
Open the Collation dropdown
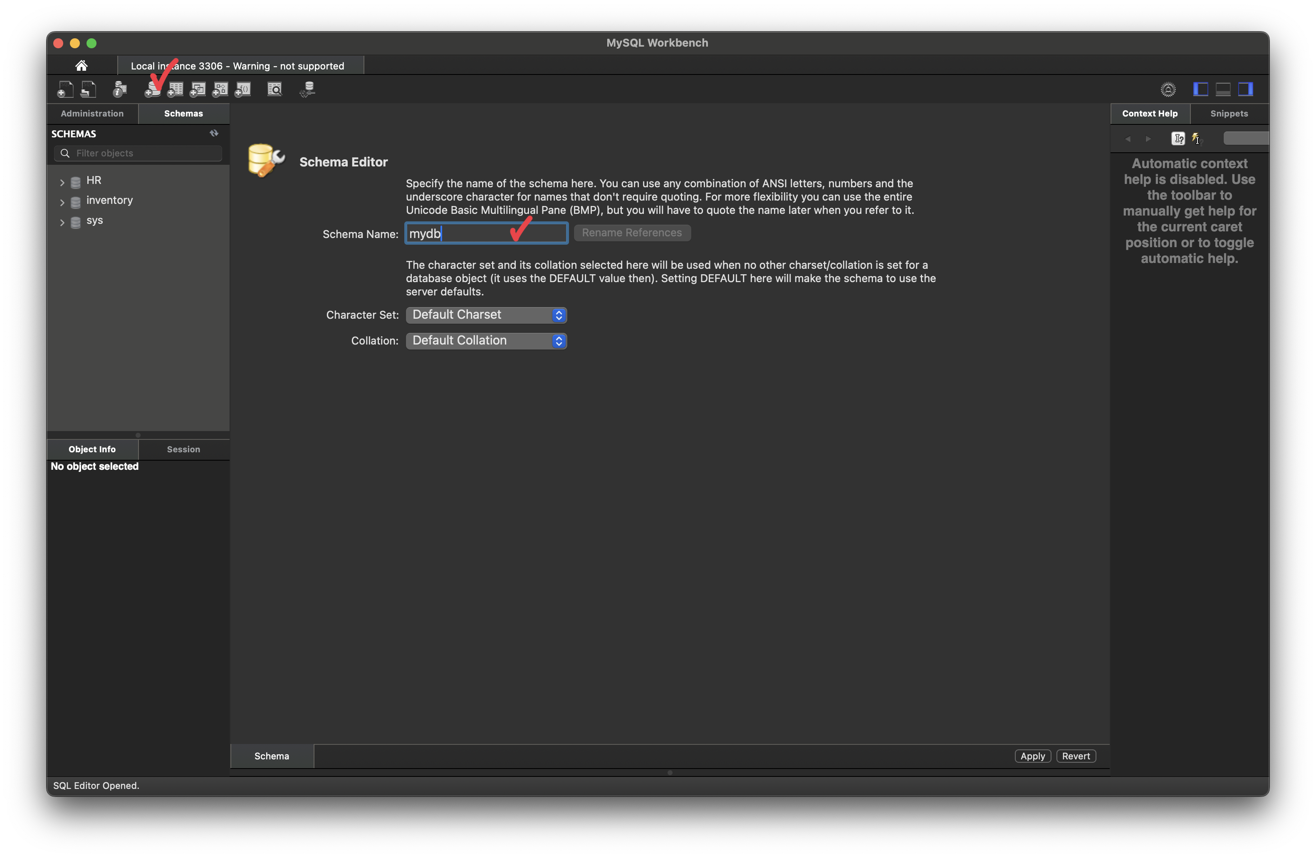tap(486, 341)
